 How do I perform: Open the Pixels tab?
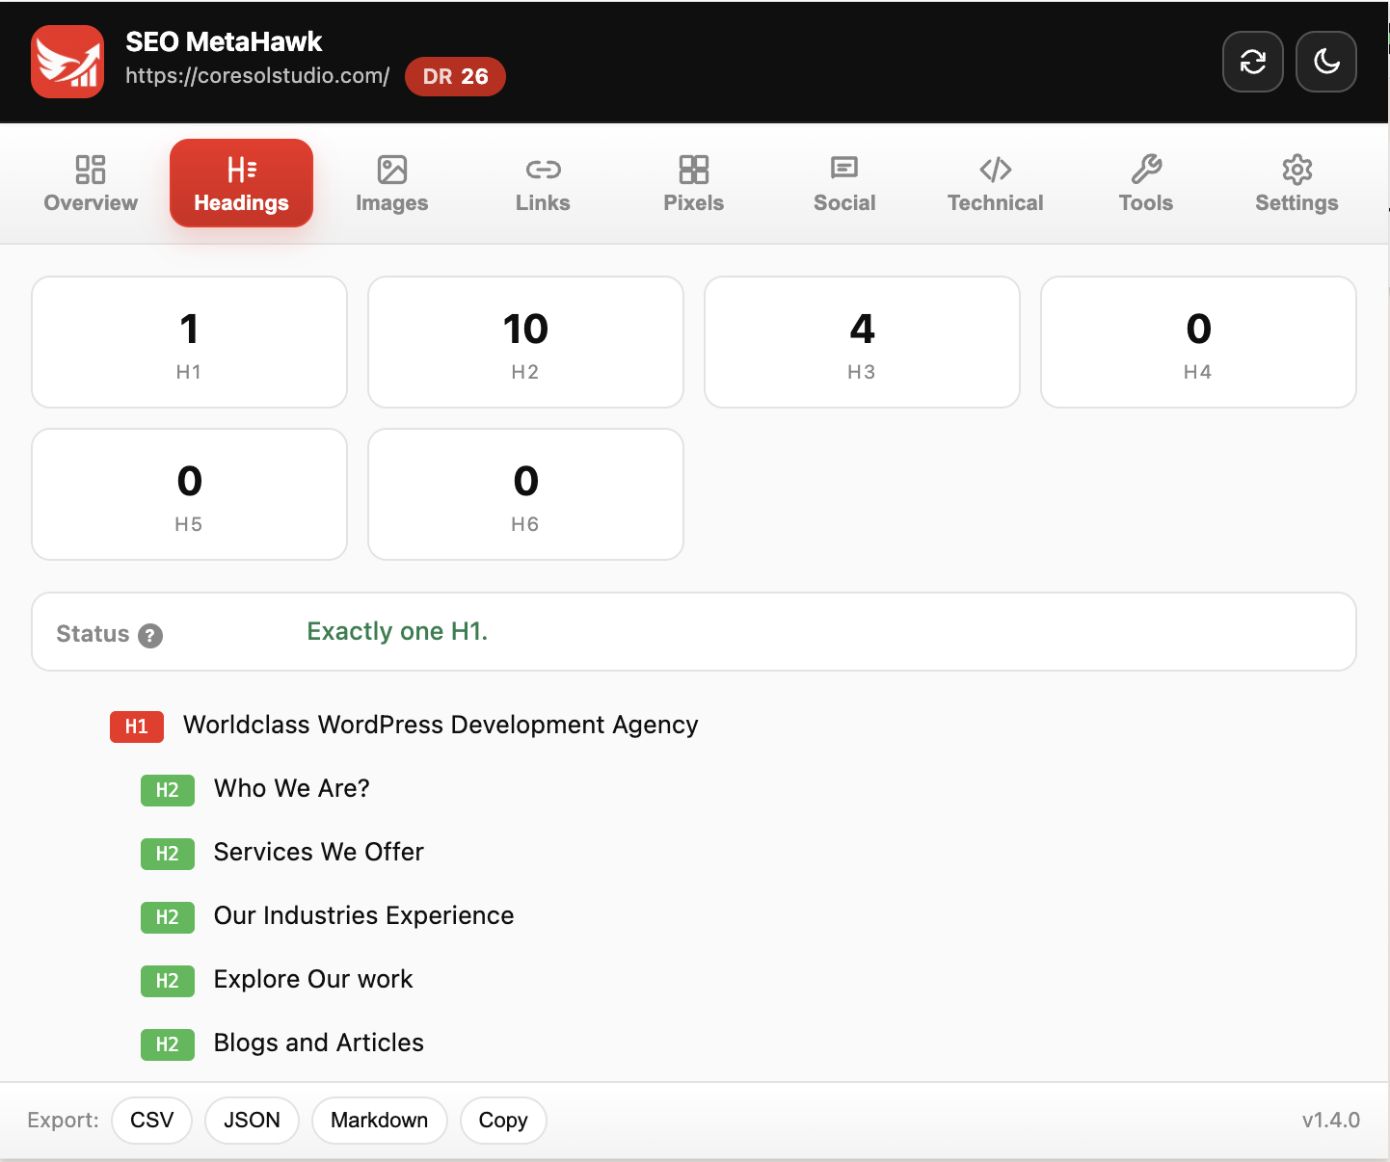tap(693, 183)
